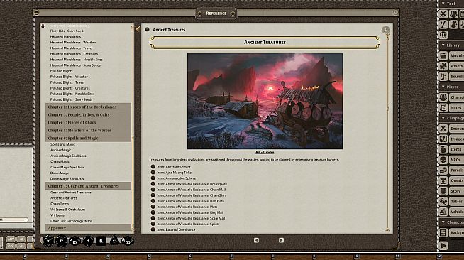Image resolution: width=464 pixels, height=260 pixels.
Task: Go to the next reference page
Action: coord(281,240)
